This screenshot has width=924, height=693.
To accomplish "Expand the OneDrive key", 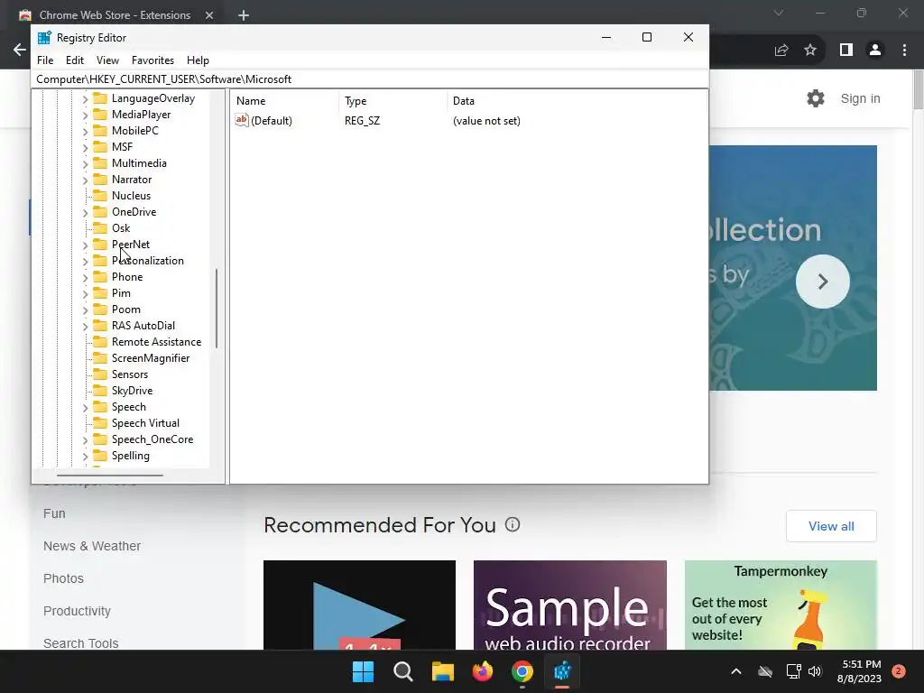I will coord(85,212).
